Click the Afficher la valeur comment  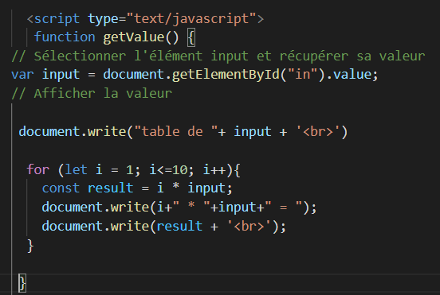click(92, 93)
